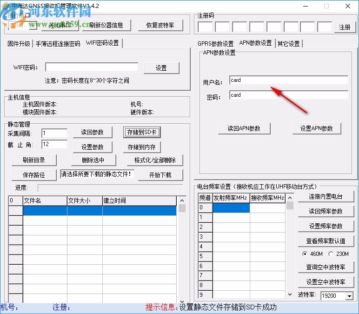This screenshot has width=359, height=314.
Task: Click the 注册 button
Action: point(345,27)
